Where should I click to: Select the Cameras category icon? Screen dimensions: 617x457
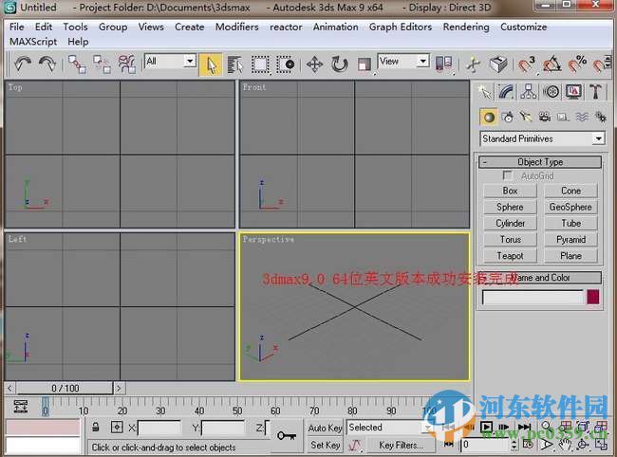tap(545, 118)
